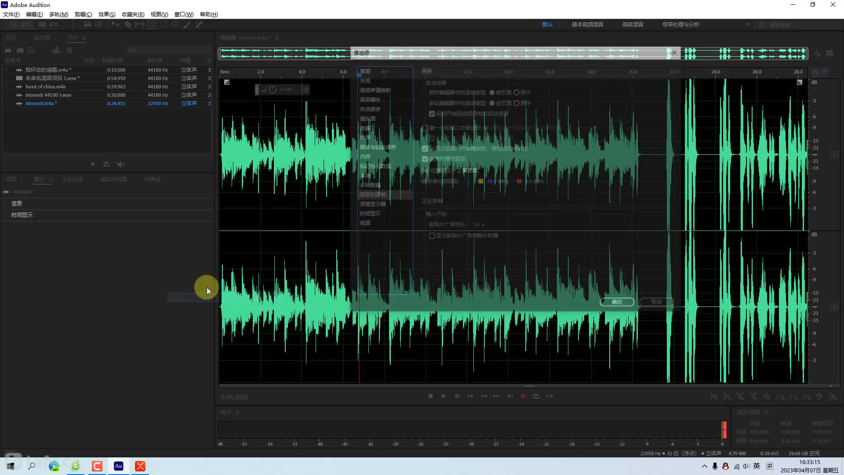Click the 0:06.800 time display
Screen dimensions: 844x475
coord(234,397)
